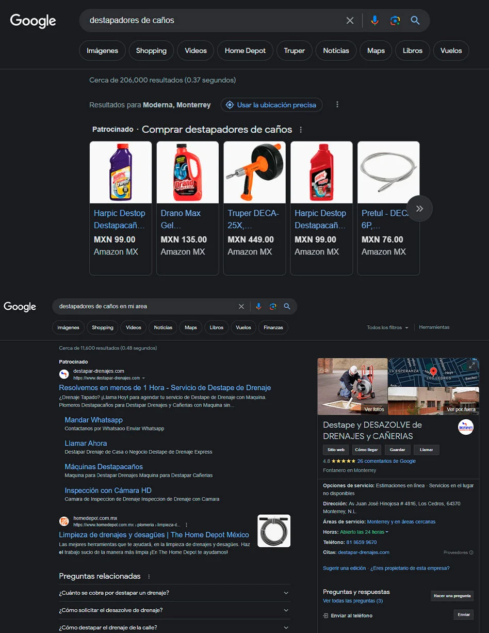Click 'Cómo llegar' button in business panel
Viewport: 489px width, 633px height.
coord(366,450)
